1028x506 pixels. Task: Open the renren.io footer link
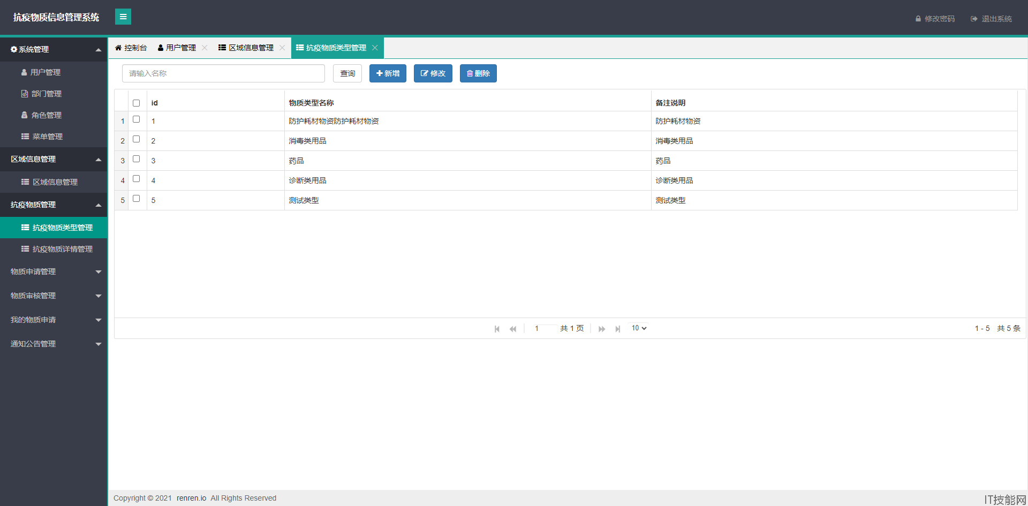191,498
